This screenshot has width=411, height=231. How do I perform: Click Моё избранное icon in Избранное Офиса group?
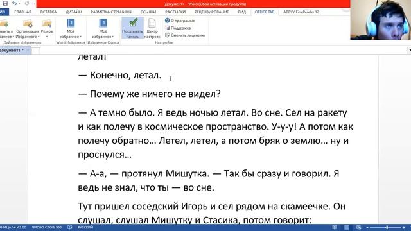click(x=103, y=23)
